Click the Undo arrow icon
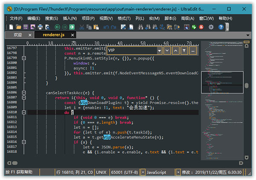Image resolution: width=256 pixels, height=180 pixels. 105,27
